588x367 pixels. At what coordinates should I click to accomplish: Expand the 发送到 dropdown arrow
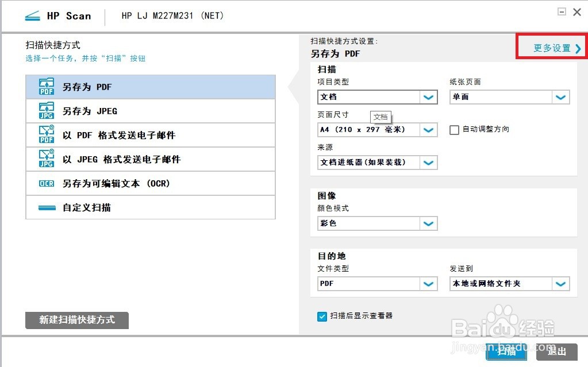click(x=560, y=284)
